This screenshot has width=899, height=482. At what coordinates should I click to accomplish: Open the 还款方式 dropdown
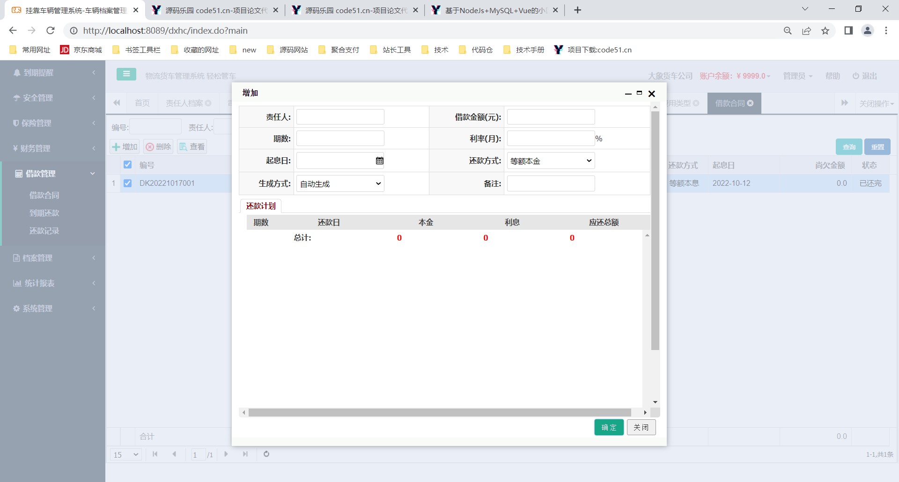[x=551, y=161]
